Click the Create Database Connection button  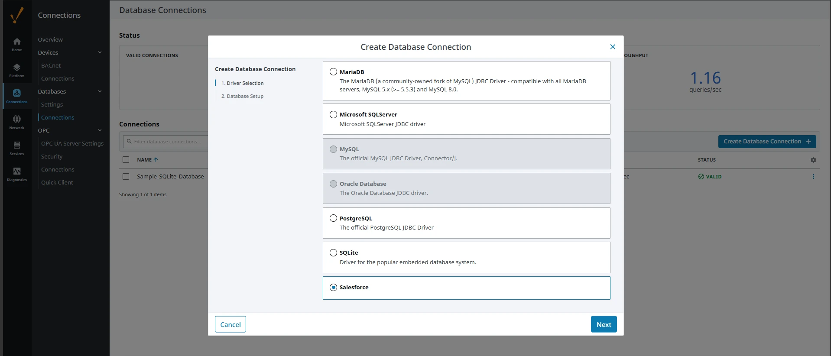pyautogui.click(x=767, y=142)
